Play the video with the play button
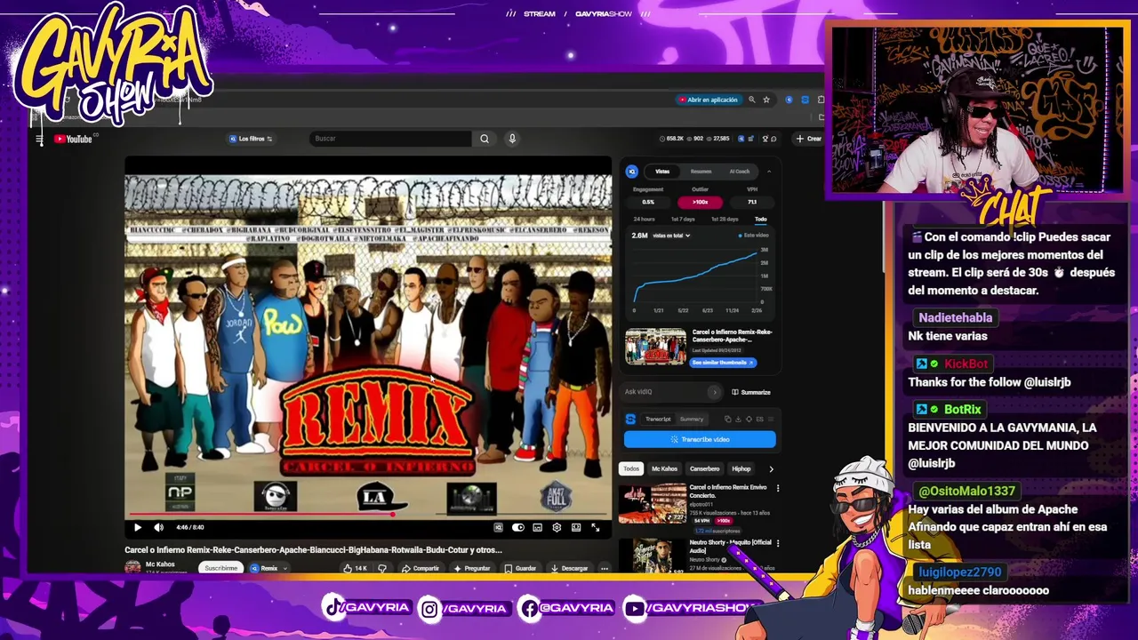The width and height of the screenshot is (1138, 640). coord(138,527)
